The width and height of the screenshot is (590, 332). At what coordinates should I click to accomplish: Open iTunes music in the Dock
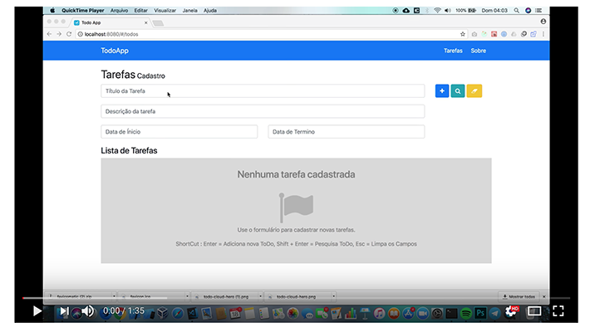coord(379,313)
